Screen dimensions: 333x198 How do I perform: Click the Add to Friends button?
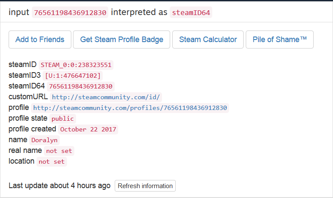coord(40,40)
